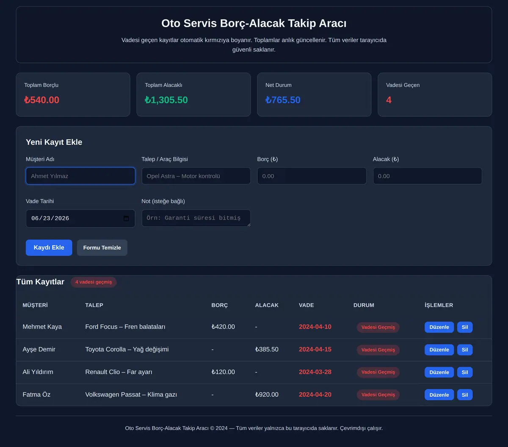Click the Müşteri Adı input field
508x447 pixels.
pyautogui.click(x=80, y=176)
